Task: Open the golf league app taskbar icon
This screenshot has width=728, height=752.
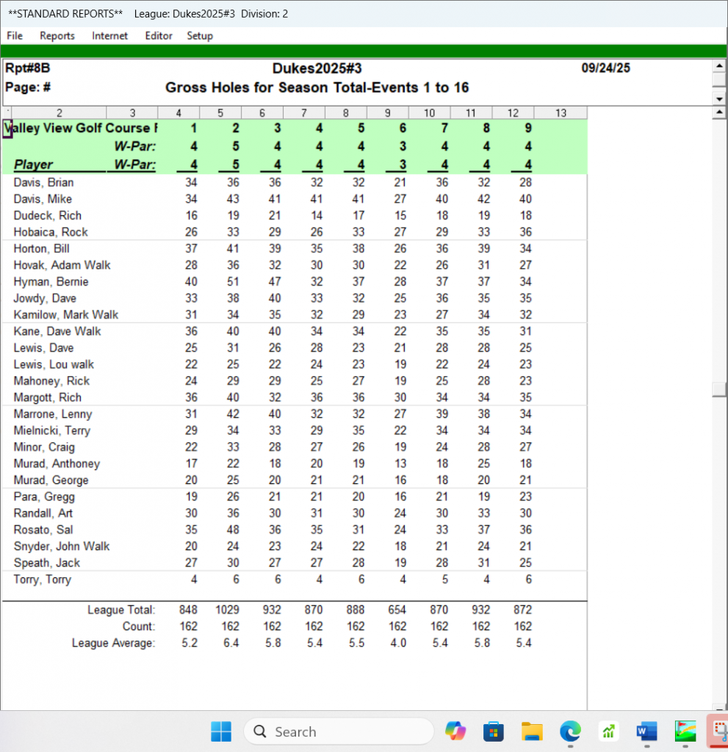Action: pos(685,731)
